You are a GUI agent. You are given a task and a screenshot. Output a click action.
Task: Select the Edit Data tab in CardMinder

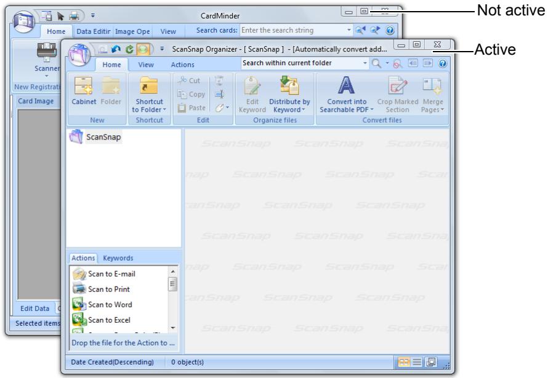point(34,309)
